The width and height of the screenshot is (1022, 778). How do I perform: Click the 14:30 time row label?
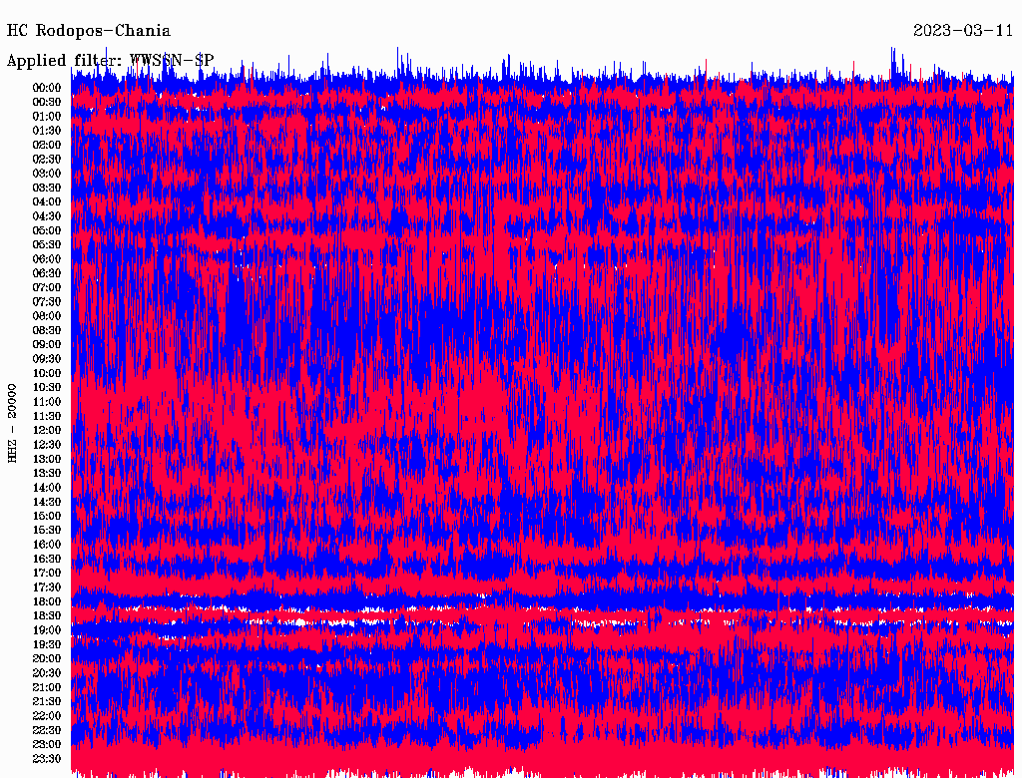pyautogui.click(x=47, y=503)
